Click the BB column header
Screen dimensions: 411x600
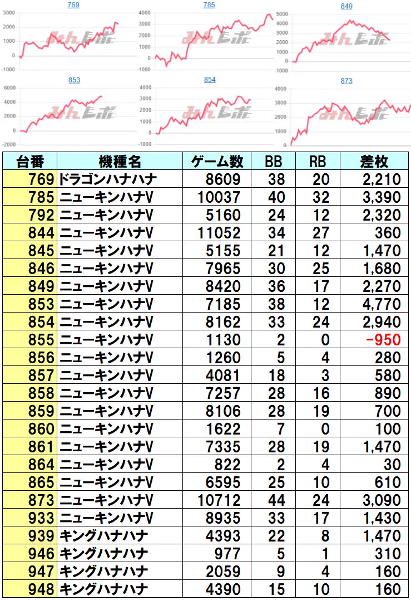tap(273, 161)
